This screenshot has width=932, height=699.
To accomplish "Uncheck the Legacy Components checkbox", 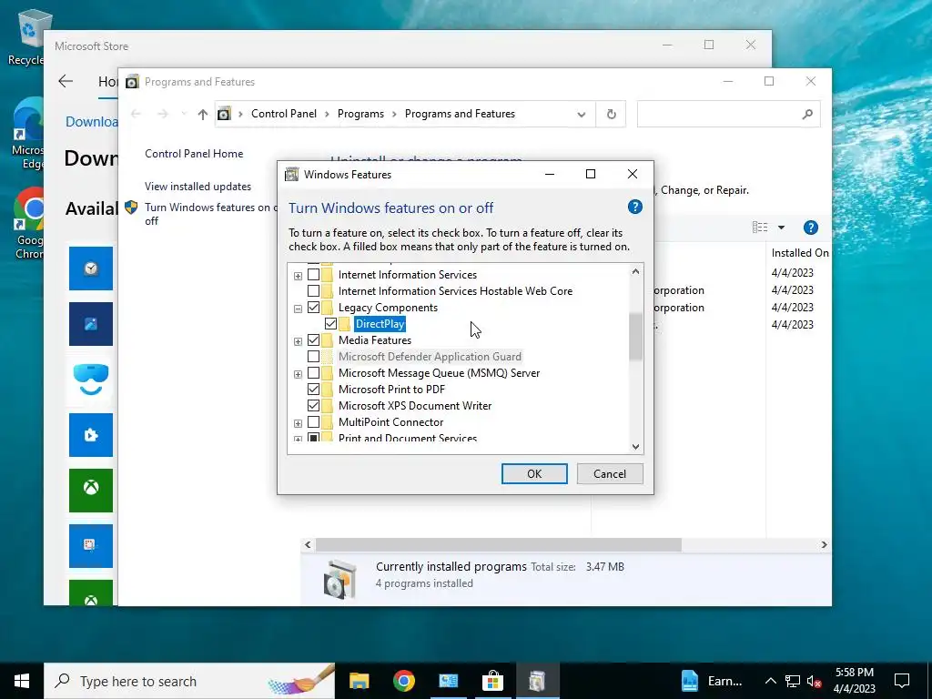I will pyautogui.click(x=313, y=308).
